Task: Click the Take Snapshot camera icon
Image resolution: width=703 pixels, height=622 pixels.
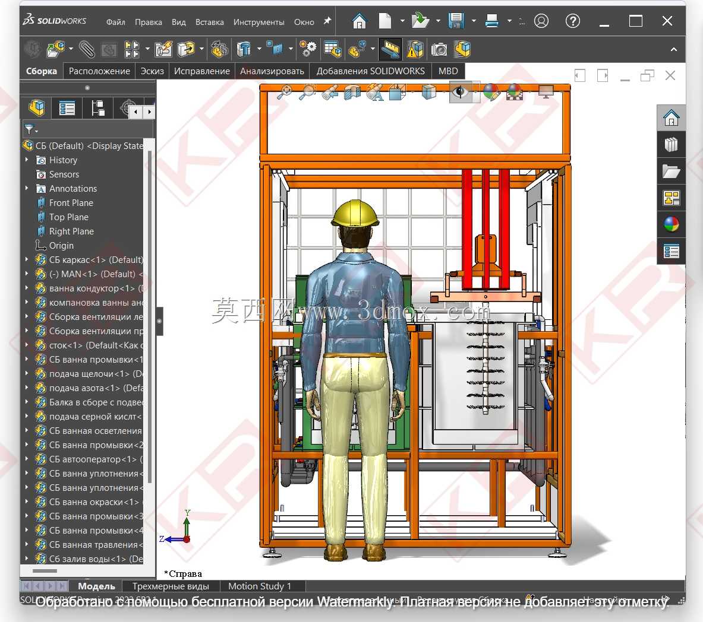Action: click(x=439, y=49)
